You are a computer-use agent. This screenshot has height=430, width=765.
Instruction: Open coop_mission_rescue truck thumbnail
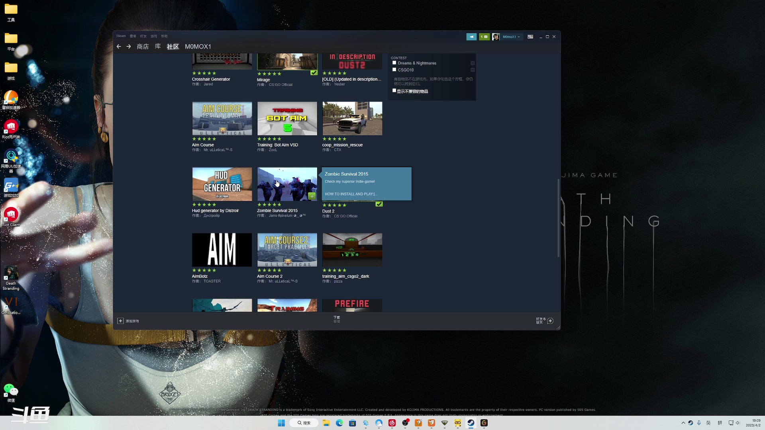[x=352, y=119]
